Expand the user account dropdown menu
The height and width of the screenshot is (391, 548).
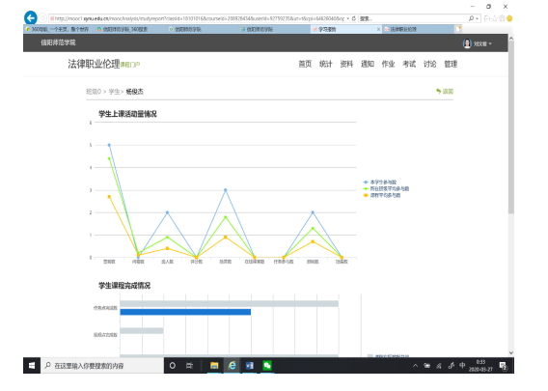click(478, 43)
